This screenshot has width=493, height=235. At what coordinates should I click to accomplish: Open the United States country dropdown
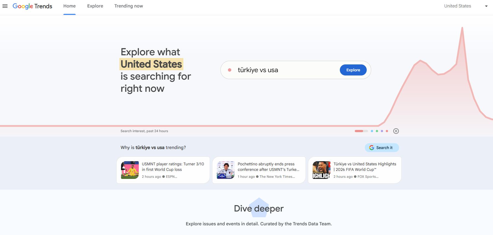pos(466,6)
